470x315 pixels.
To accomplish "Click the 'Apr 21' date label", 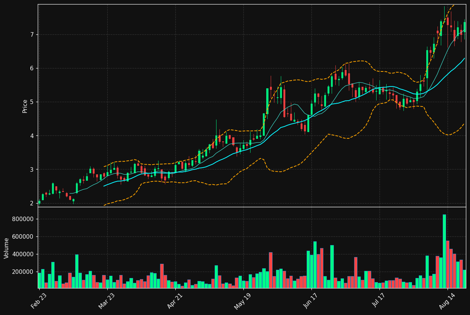I will point(175,301).
